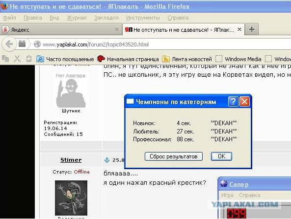Switch to the Яндекс tab
This screenshot has width=291, height=219.
61,29
